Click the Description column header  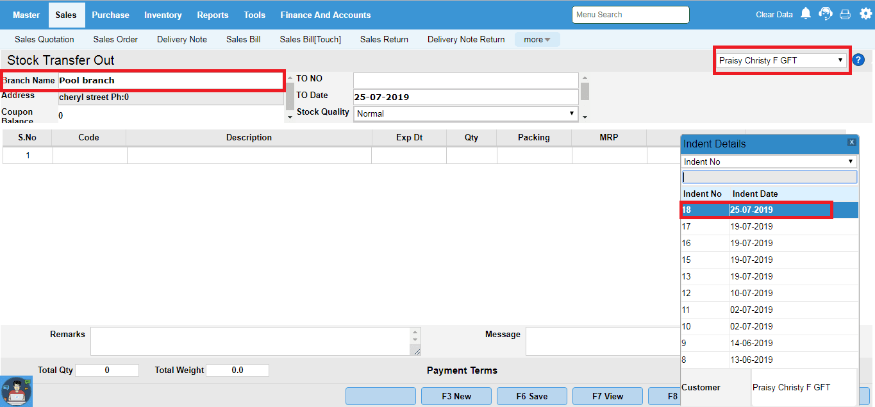click(249, 138)
